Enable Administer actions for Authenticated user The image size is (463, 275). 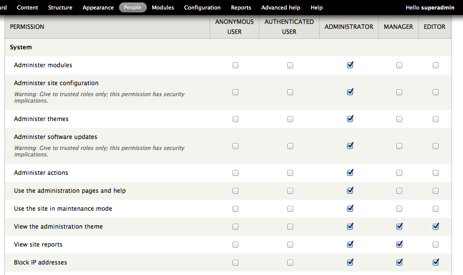[290, 173]
